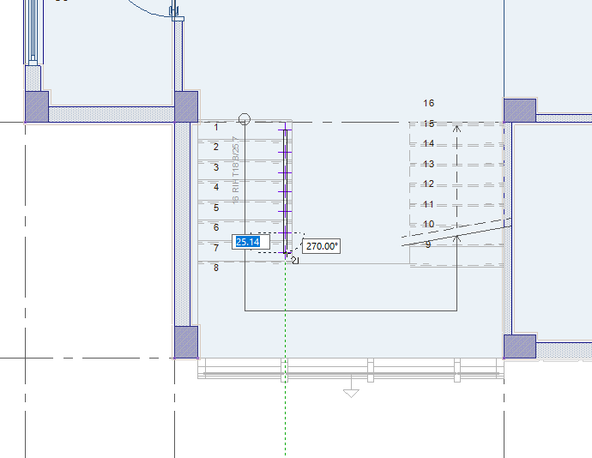Click tread number 16 label
This screenshot has width=592, height=458.
(428, 103)
